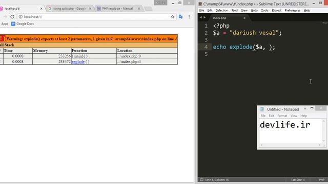
Task: View site information icon beside localhost URL
Action: (20, 17)
